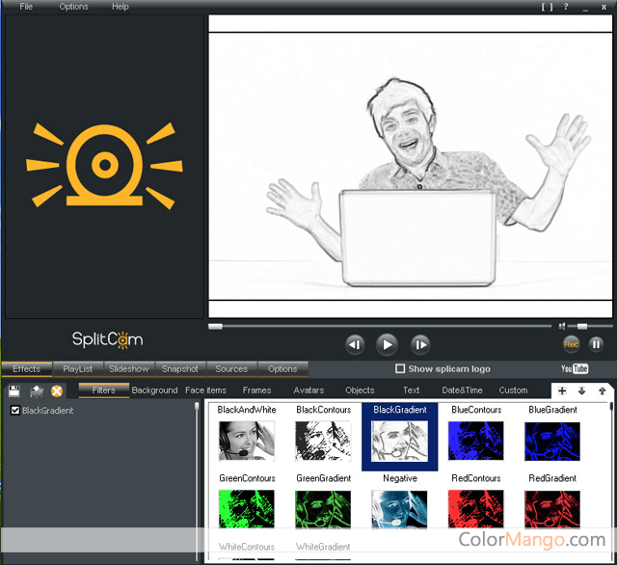This screenshot has width=617, height=565.
Task: Open the Face items effects category
Action: coord(205,390)
